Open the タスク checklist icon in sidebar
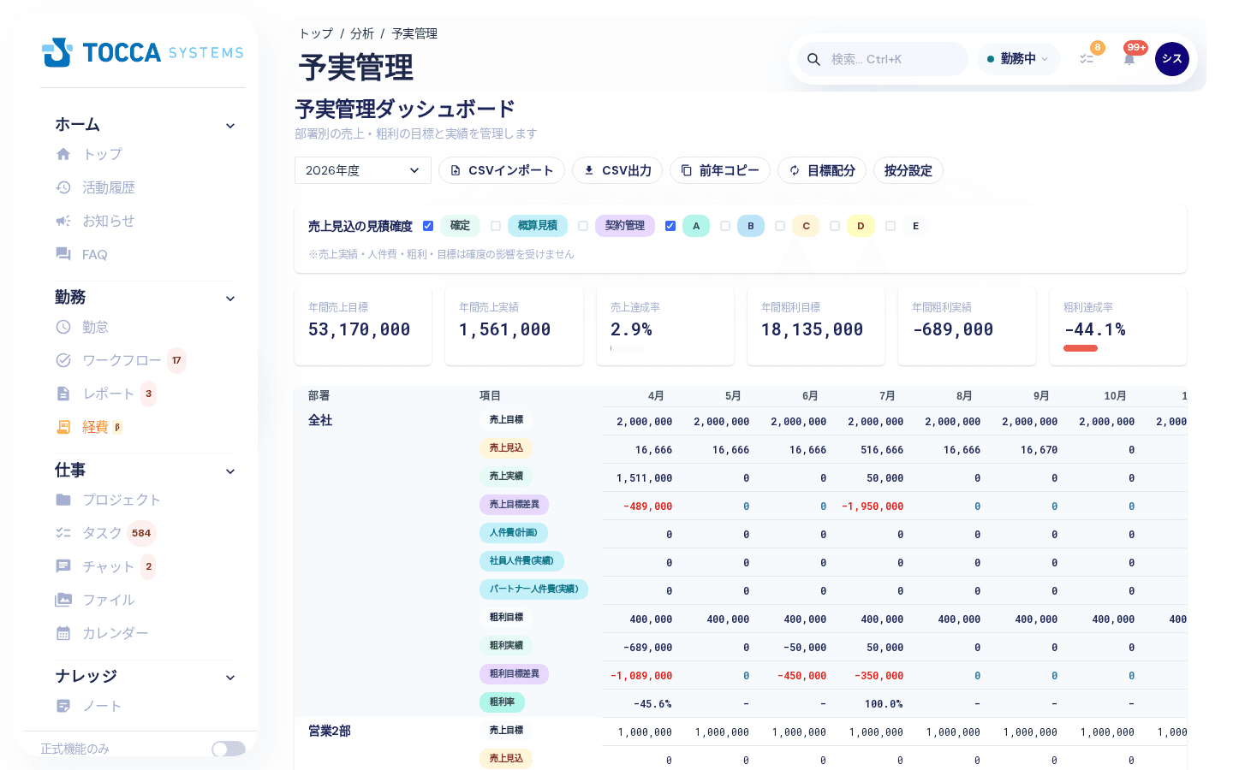Viewport: 1233px width, 770px height. coord(63,533)
